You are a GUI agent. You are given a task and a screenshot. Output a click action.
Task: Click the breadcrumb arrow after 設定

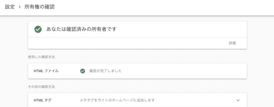click(20, 7)
